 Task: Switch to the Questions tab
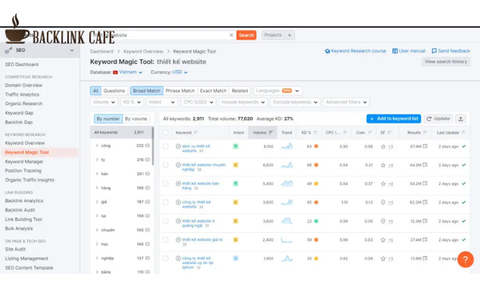(x=114, y=91)
